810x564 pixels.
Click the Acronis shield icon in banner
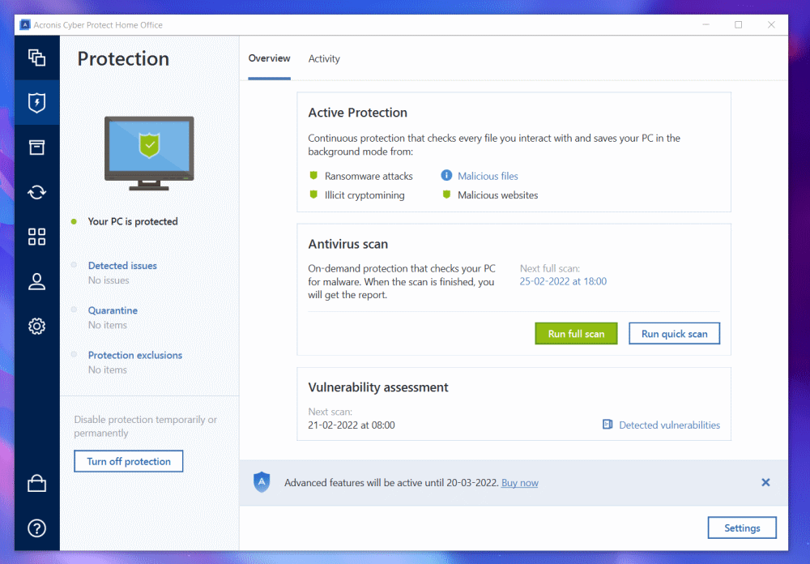click(x=262, y=482)
